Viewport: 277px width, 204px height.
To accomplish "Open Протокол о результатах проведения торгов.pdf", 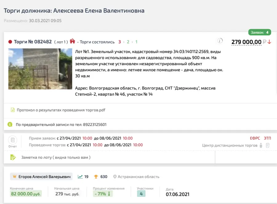I will (x=61, y=110).
